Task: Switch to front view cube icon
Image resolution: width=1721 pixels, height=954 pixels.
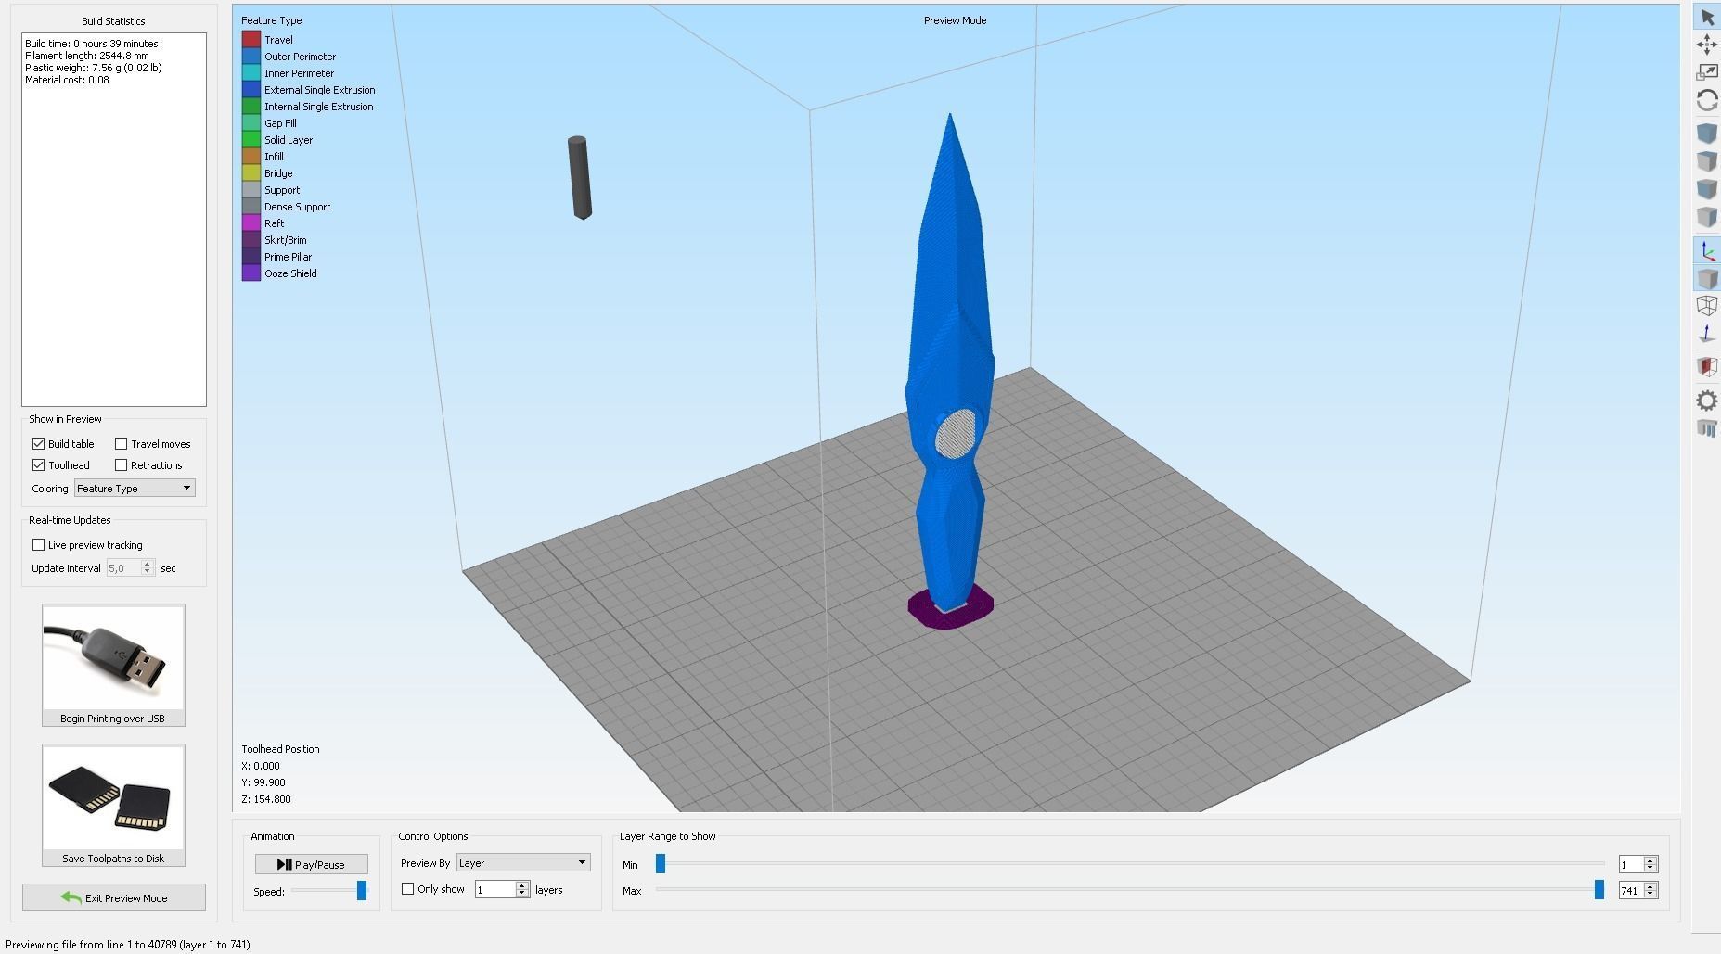Action: 1707,189
